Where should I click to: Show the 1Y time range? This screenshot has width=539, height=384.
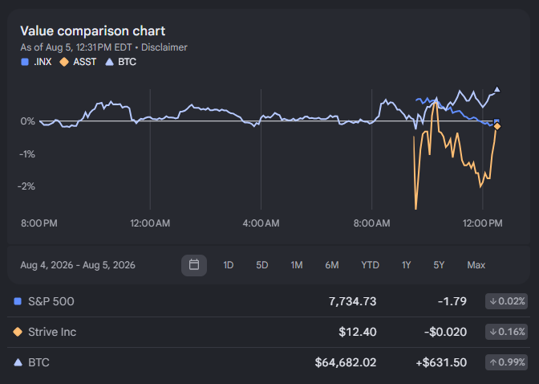pyautogui.click(x=406, y=265)
